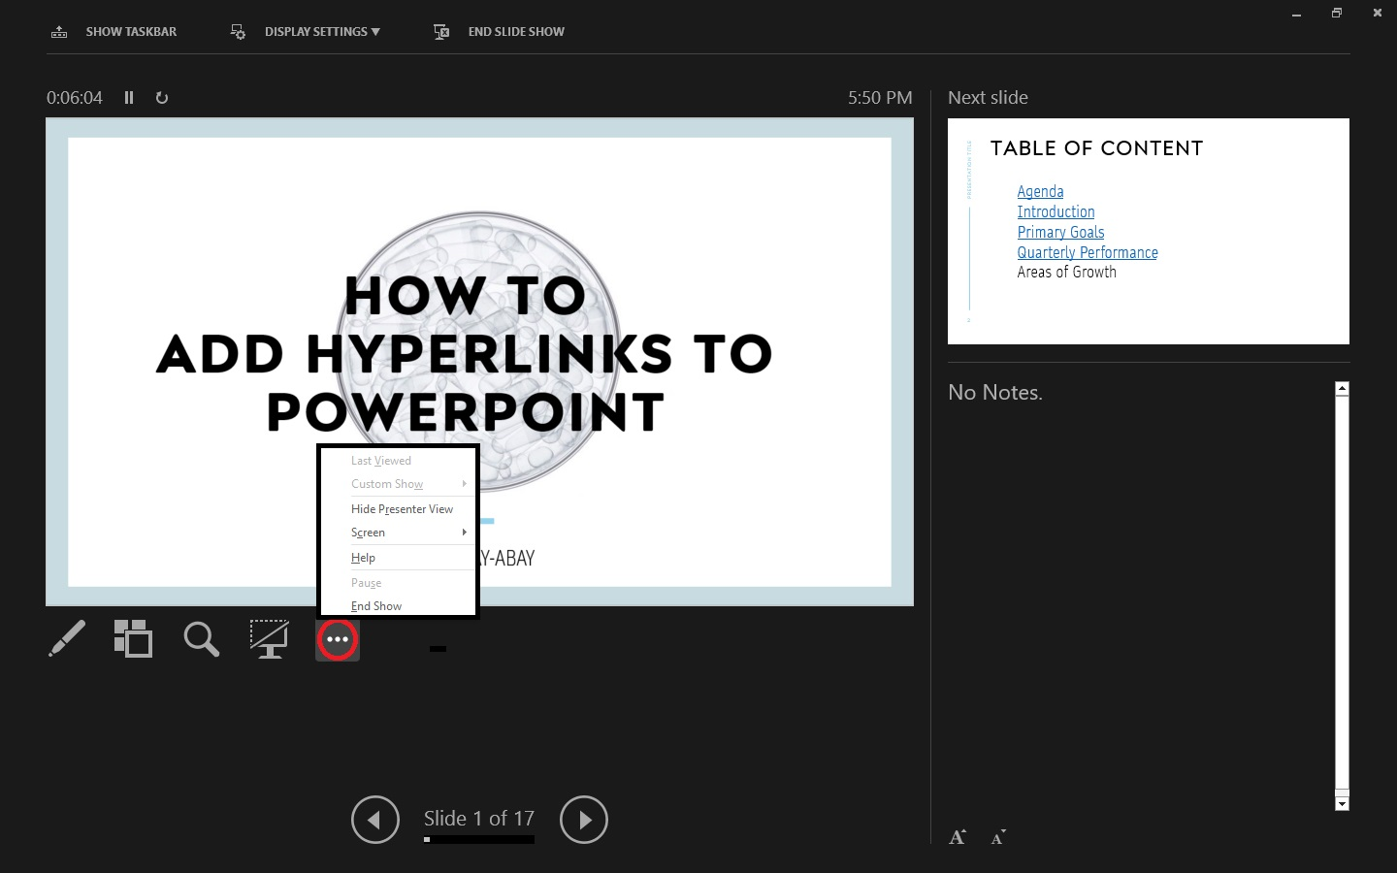Make the notes text smaller
Image resolution: width=1397 pixels, height=873 pixels.
tap(998, 837)
